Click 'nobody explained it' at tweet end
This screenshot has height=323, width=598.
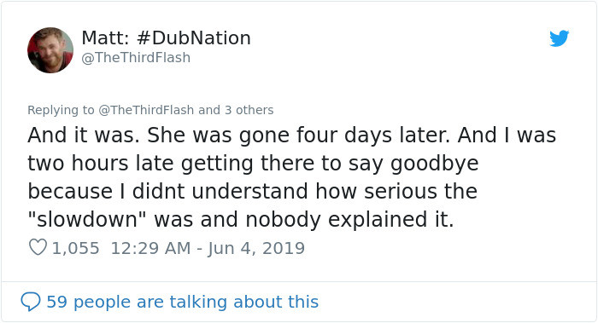(349, 220)
